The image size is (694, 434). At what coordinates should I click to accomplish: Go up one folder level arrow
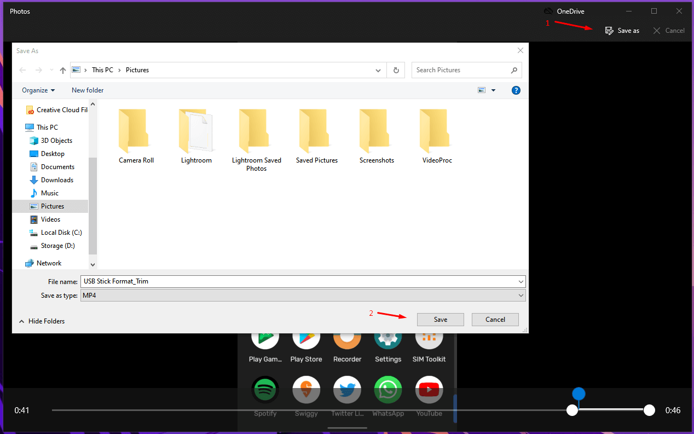coord(63,70)
